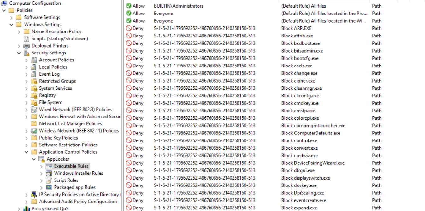Select Advanced Audit Policy Configuration
The height and width of the screenshot is (211, 425).
tap(78, 202)
